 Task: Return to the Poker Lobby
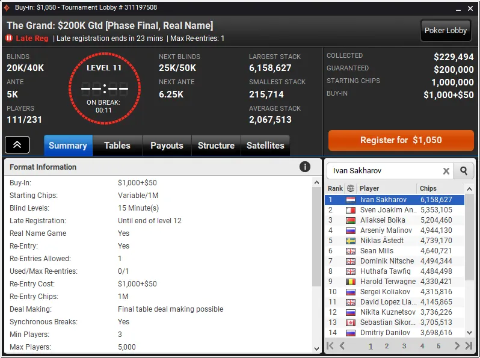(446, 31)
